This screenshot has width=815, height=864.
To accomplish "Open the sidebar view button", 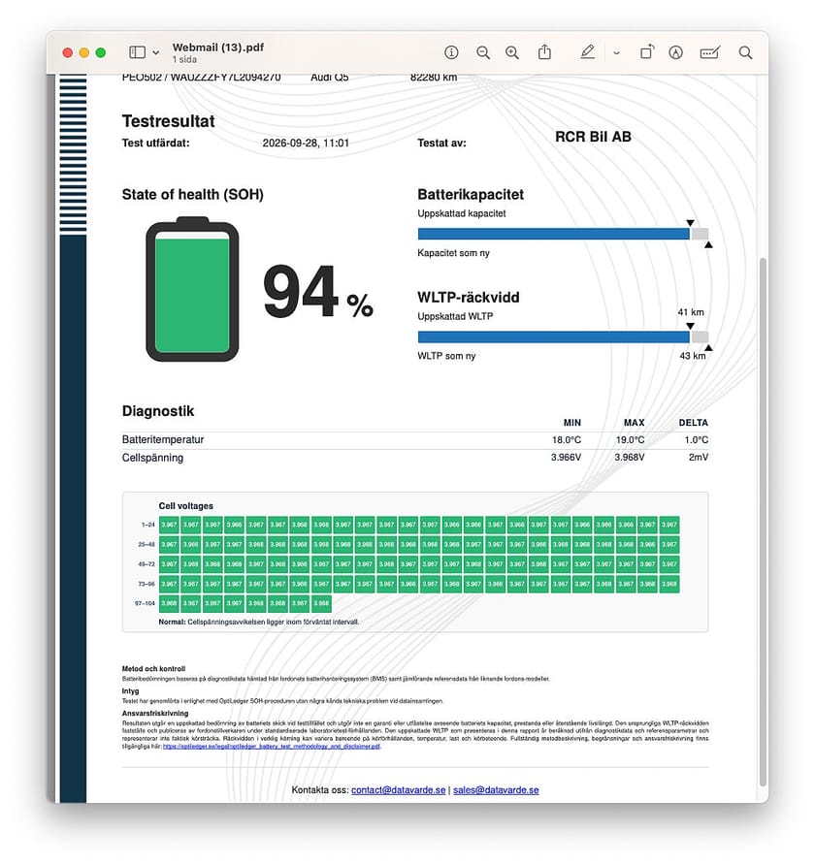I will (137, 52).
